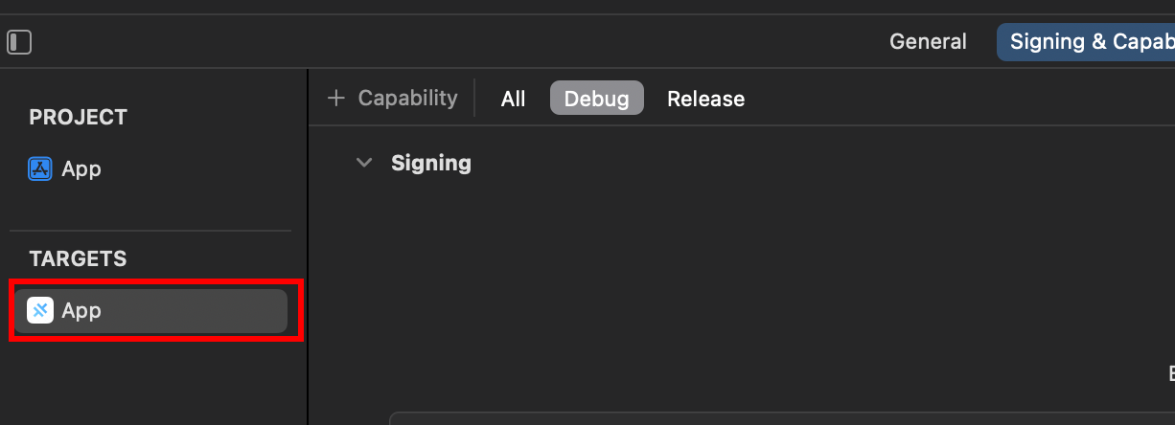Click the plus icon beside Capability

[x=335, y=99]
